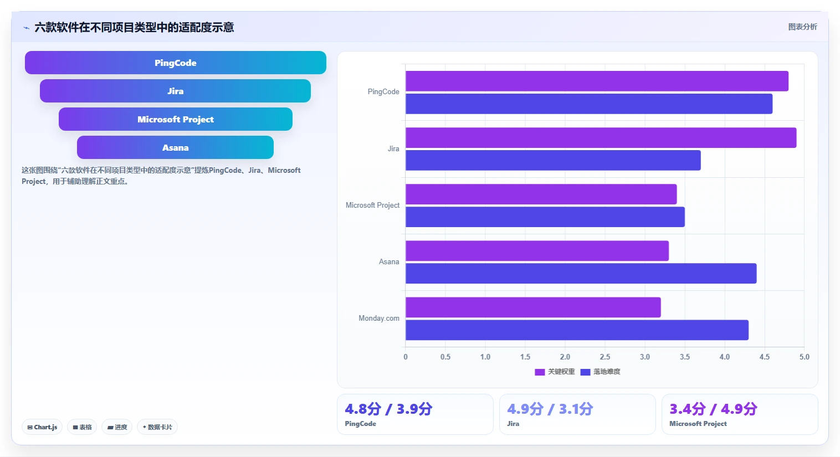This screenshot has height=457, width=840.
Task: Select the Asana funnel bar
Action: click(175, 147)
